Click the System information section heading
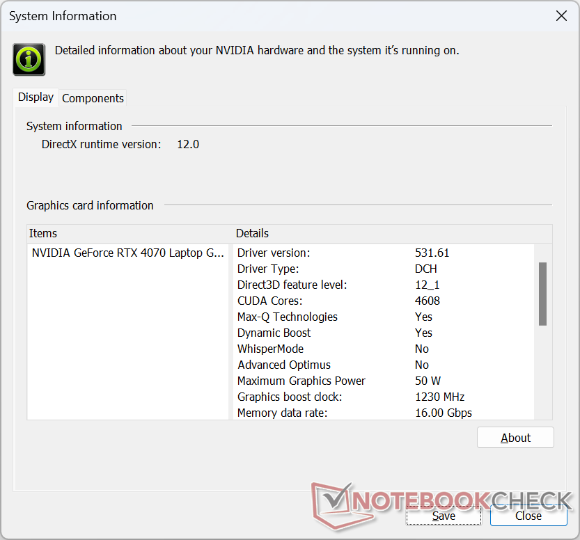Image resolution: width=580 pixels, height=540 pixels. pos(74,127)
